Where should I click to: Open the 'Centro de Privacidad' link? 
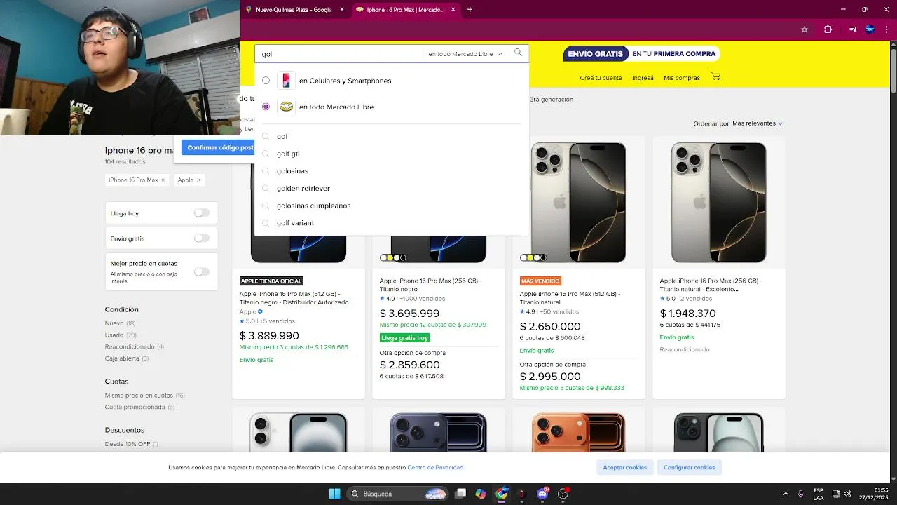click(x=435, y=467)
